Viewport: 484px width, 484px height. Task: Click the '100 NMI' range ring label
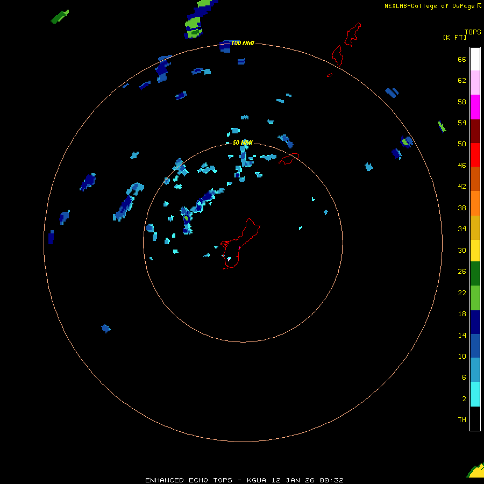pos(243,43)
